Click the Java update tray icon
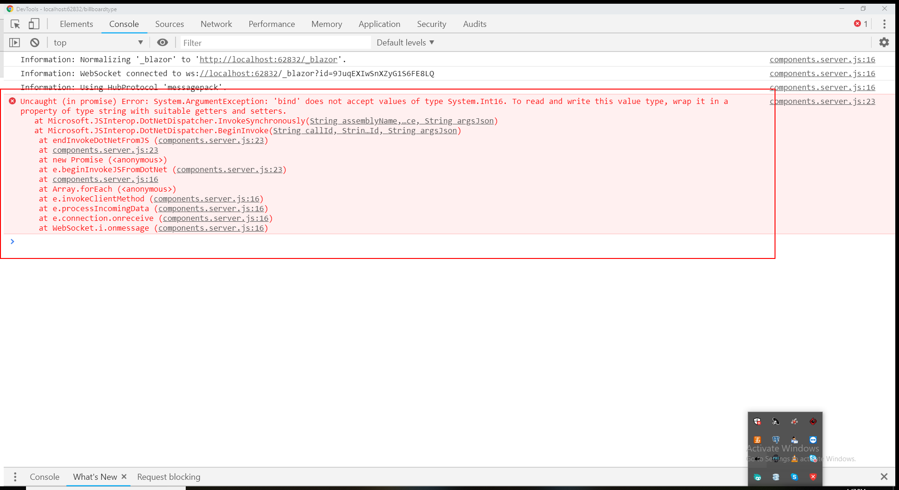The image size is (899, 490). (757, 439)
